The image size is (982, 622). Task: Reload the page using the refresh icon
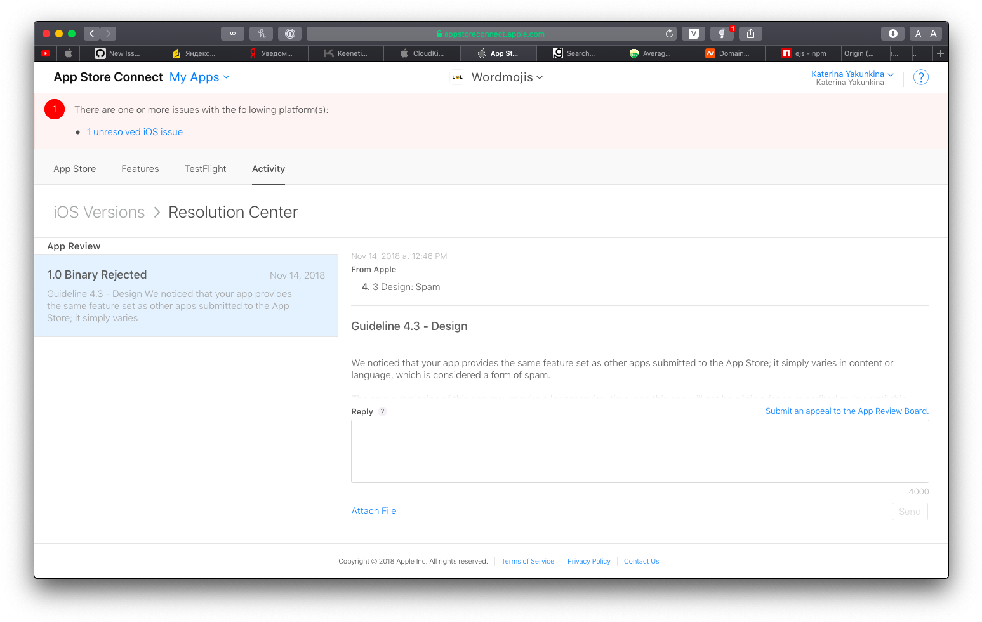(x=669, y=34)
